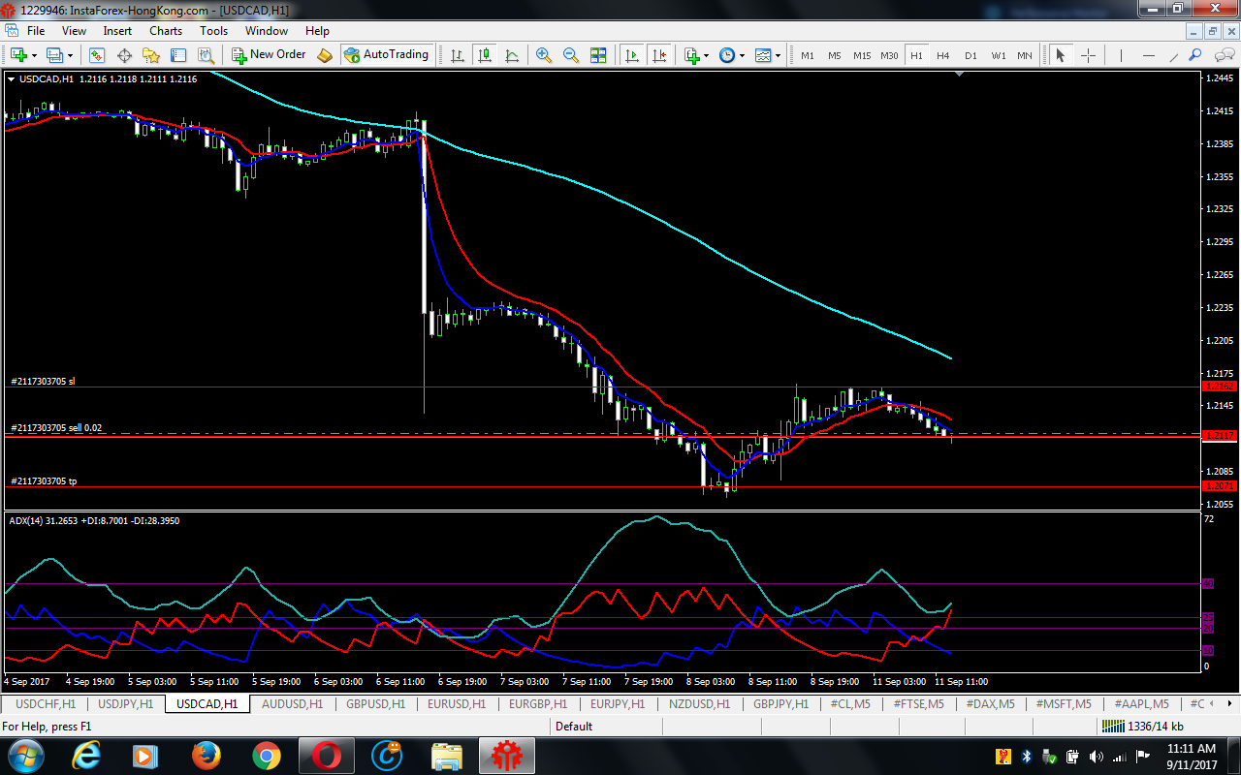Open the Navigator folder-star icon
The width and height of the screenshot is (1241, 775).
pos(150,55)
